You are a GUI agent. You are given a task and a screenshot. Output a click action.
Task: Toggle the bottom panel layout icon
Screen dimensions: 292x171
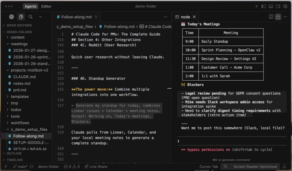(x=271, y=6)
